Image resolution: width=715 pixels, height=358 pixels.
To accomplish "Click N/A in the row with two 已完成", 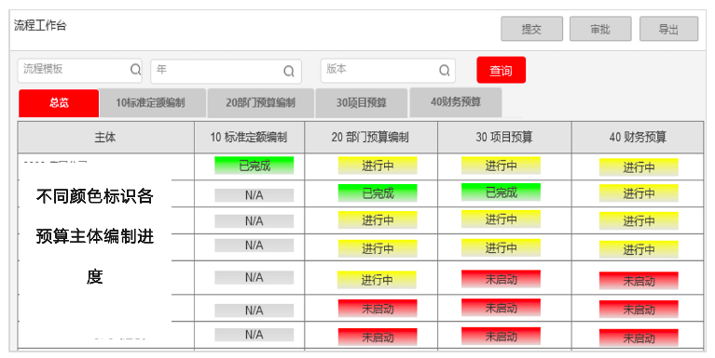I will point(254,195).
